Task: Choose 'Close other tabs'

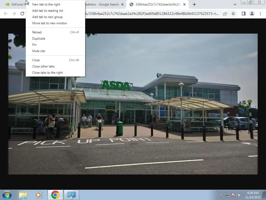Action: [x=55, y=66]
